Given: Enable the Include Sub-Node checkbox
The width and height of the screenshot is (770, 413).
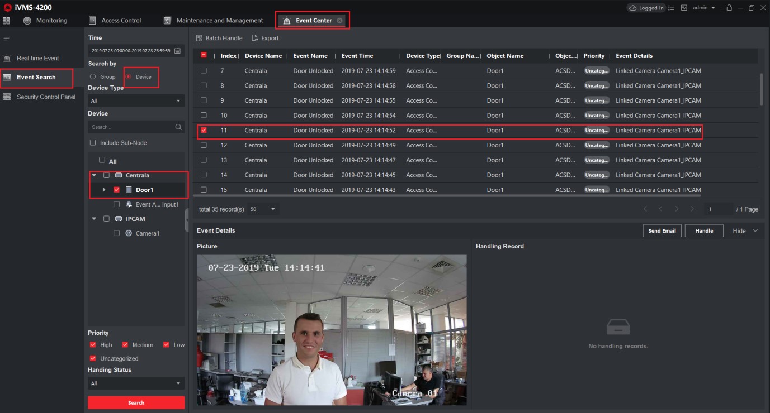Looking at the screenshot, I should [x=93, y=143].
